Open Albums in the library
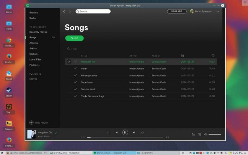Viewport: 248px width, 155px height. pyautogui.click(x=33, y=43)
